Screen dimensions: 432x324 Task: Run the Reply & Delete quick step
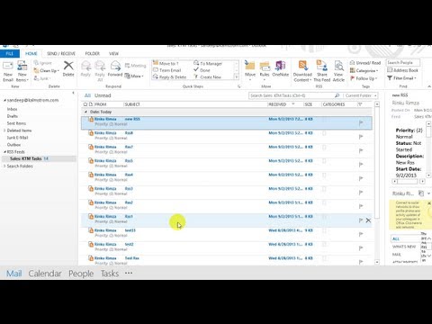[170, 77]
